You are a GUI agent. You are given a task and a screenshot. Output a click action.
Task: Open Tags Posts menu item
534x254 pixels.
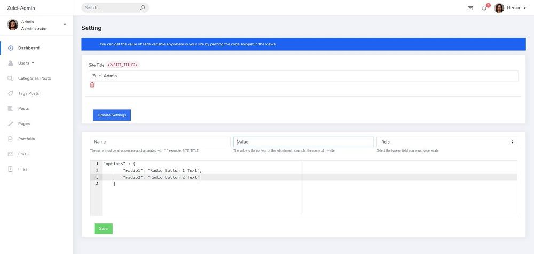point(29,93)
